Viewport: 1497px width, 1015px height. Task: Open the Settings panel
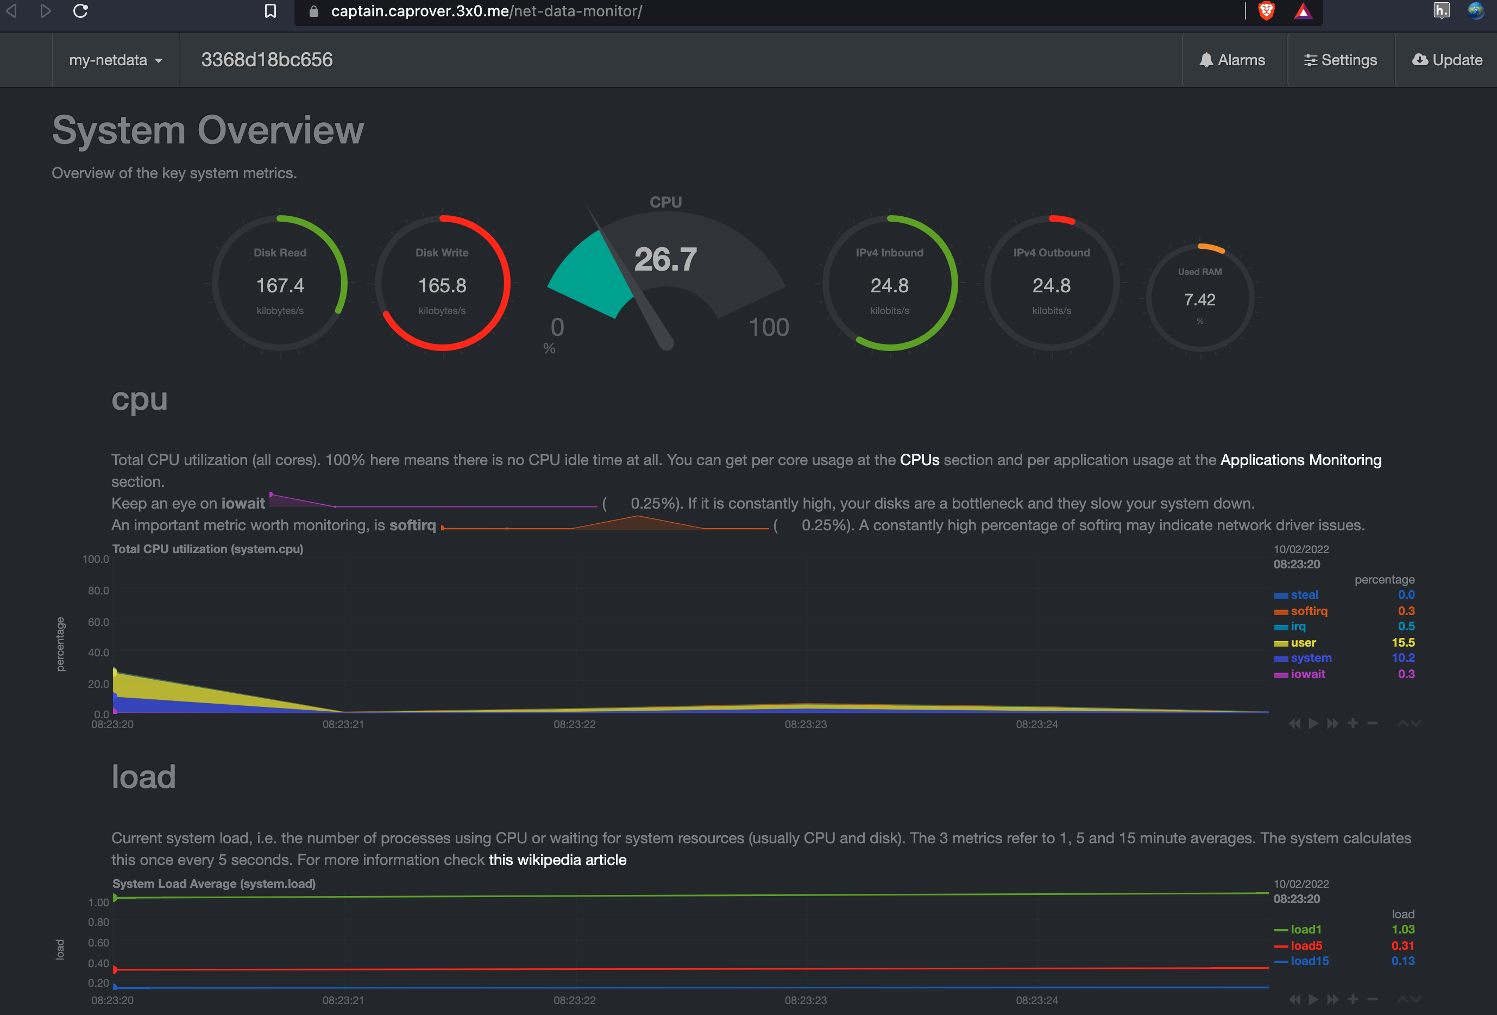(1341, 60)
